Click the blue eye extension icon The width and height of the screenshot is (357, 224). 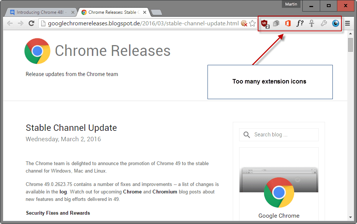[x=335, y=23]
